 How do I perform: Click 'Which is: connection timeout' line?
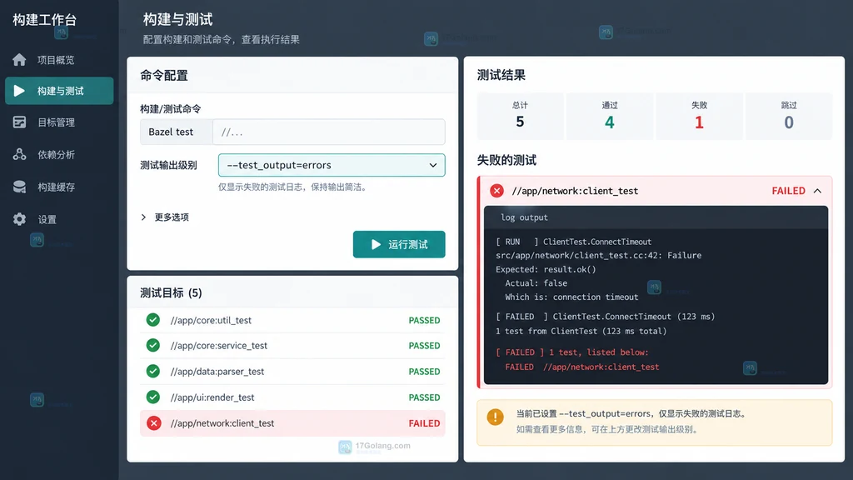pos(571,297)
